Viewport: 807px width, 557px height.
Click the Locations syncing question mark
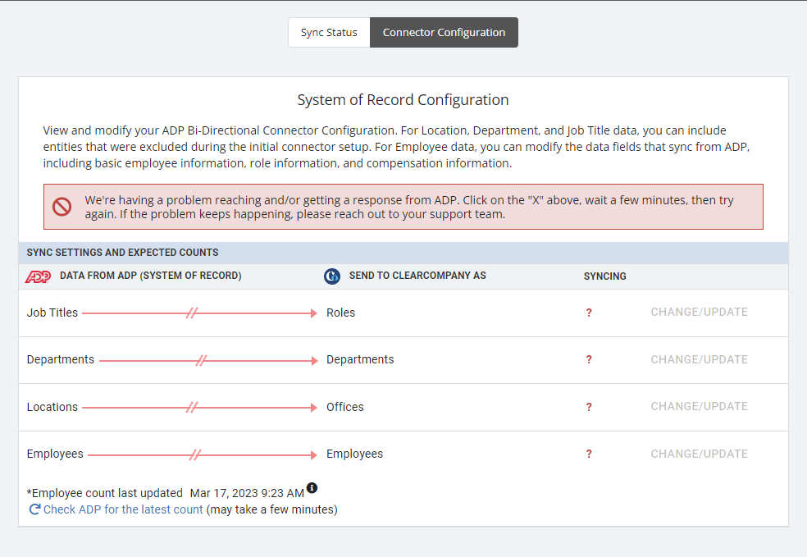tap(589, 407)
